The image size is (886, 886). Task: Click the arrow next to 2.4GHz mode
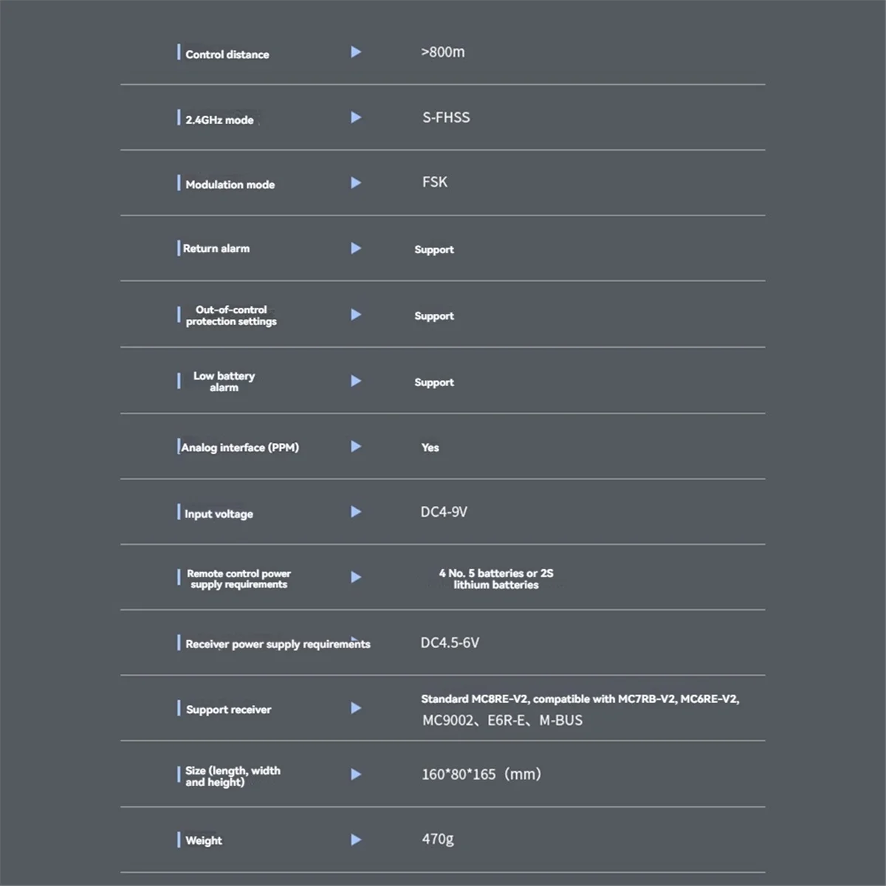[356, 117]
